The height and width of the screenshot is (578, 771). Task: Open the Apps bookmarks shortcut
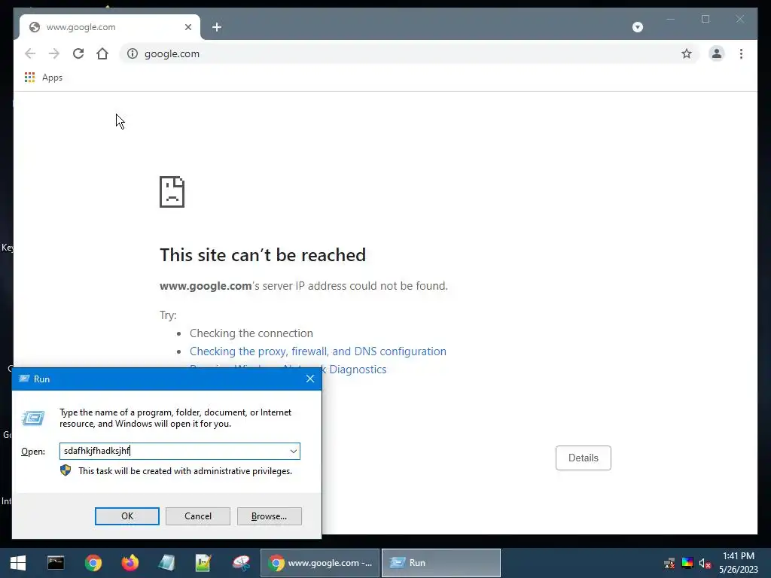pyautogui.click(x=43, y=78)
